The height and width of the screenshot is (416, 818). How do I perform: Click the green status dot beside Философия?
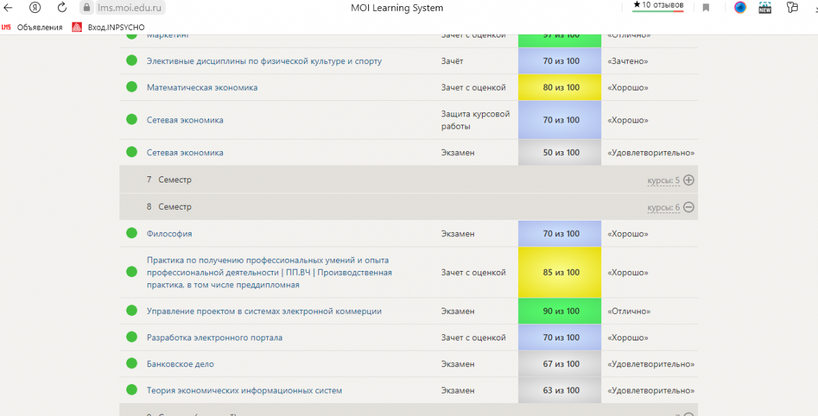pos(132,234)
